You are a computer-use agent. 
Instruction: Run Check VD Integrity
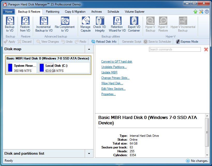[100, 24]
